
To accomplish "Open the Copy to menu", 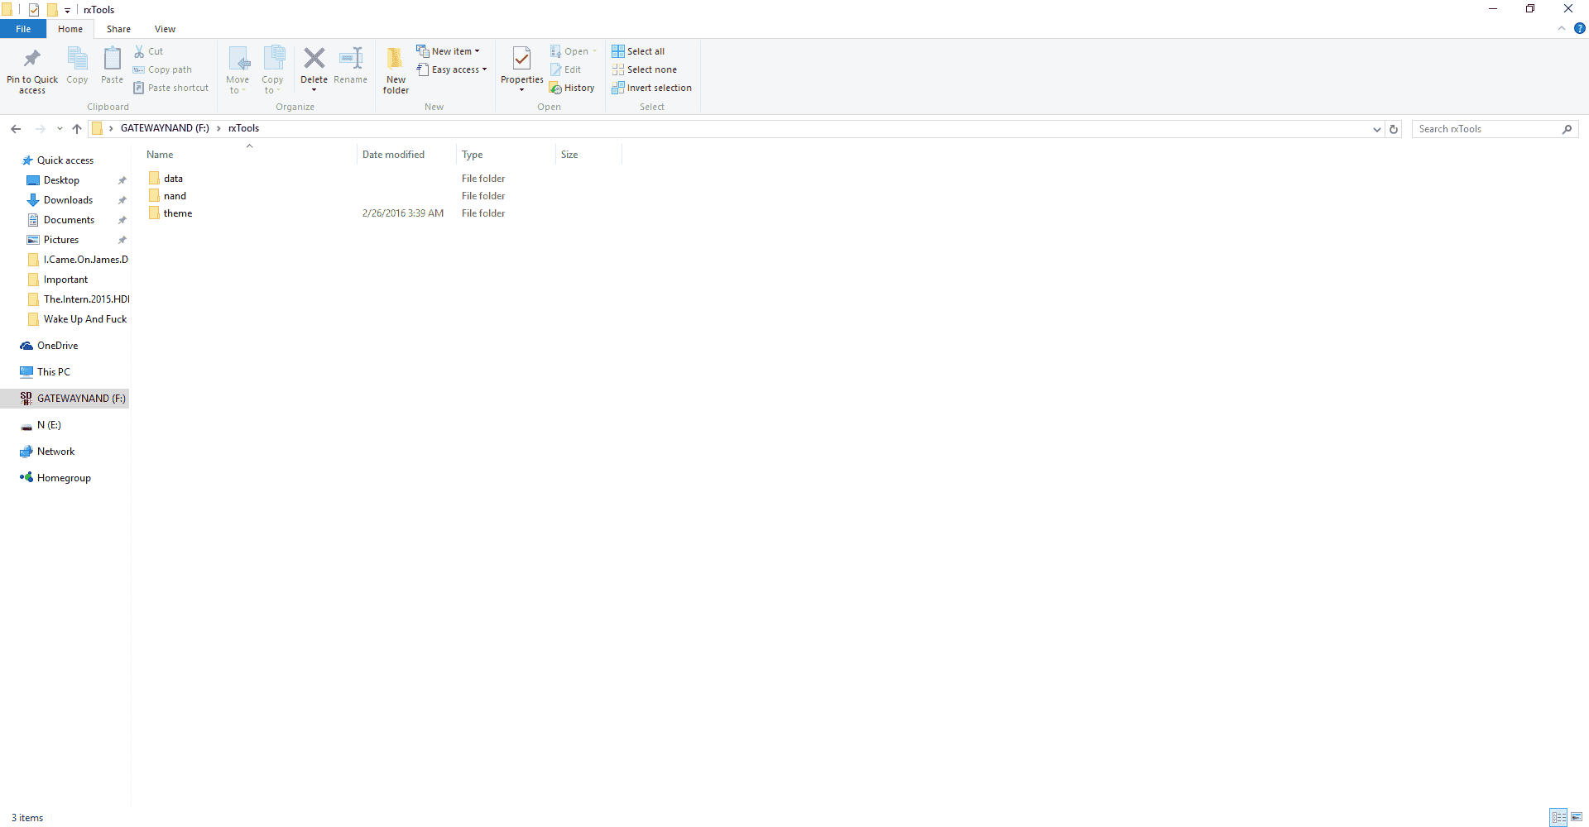I will point(272,70).
